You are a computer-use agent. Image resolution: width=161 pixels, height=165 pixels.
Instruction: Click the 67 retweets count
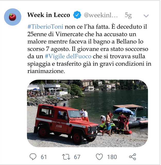[77, 157]
